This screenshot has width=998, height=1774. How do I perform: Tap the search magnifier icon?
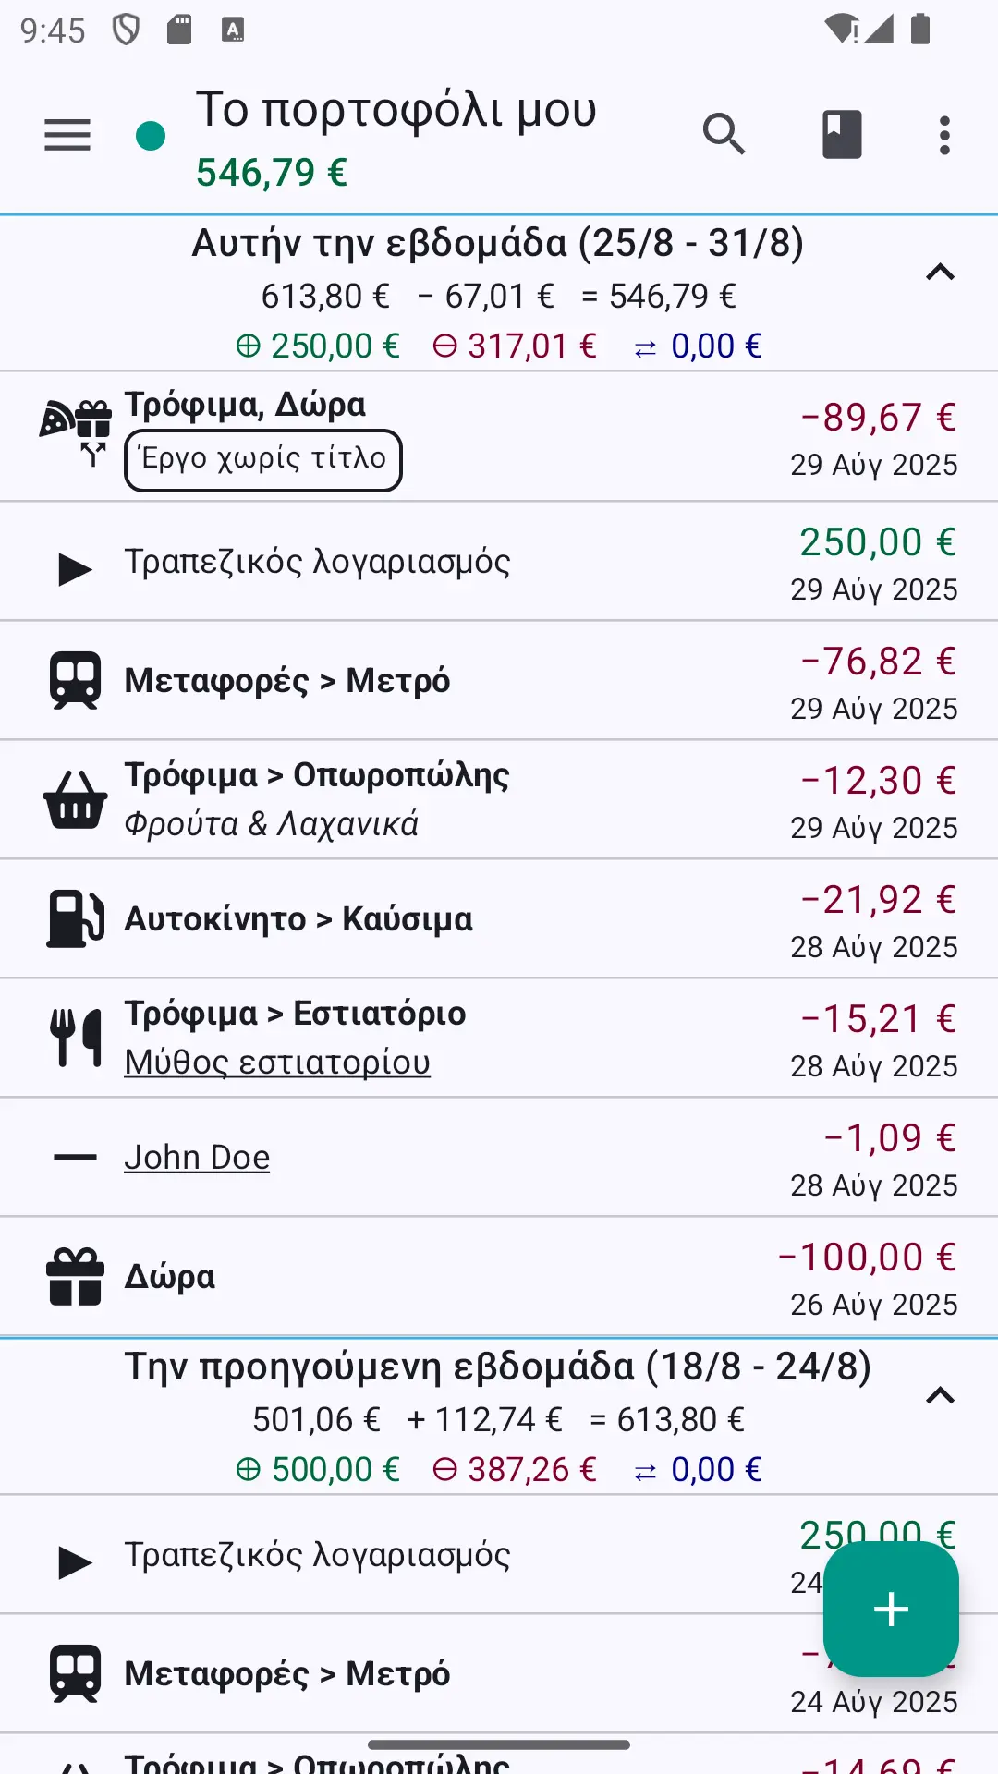point(724,135)
